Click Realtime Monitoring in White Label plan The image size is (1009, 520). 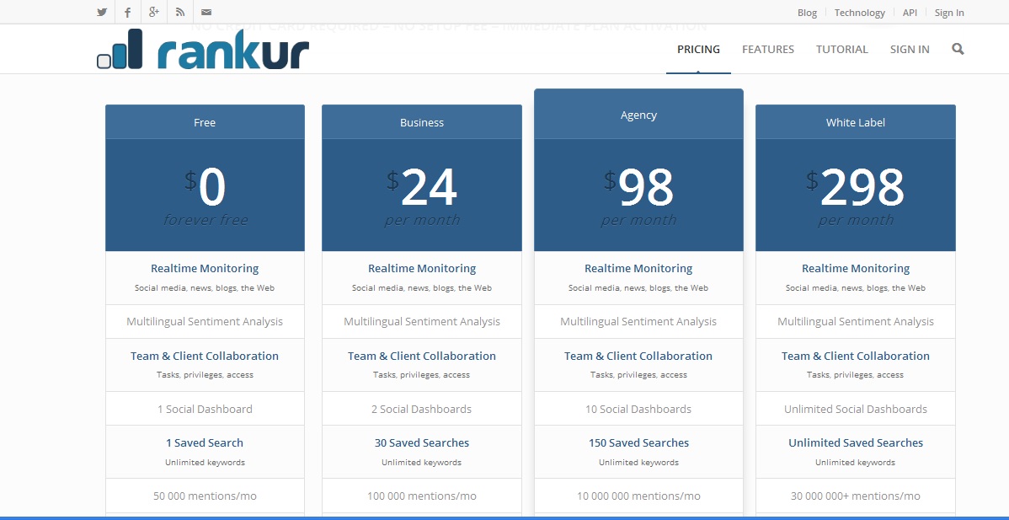coord(856,268)
